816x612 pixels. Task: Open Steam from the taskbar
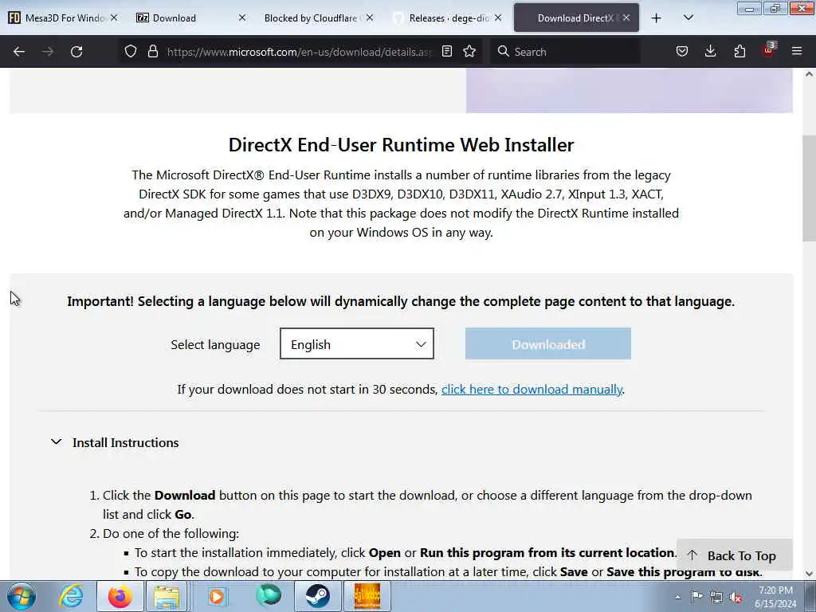coord(317,596)
